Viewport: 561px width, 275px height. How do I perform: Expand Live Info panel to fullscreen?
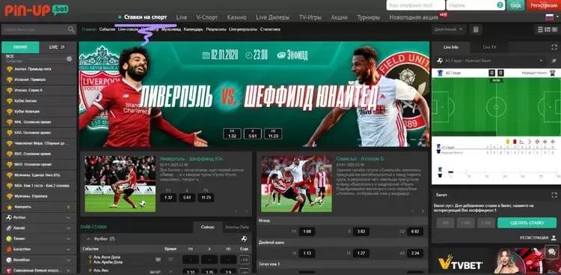554,47
